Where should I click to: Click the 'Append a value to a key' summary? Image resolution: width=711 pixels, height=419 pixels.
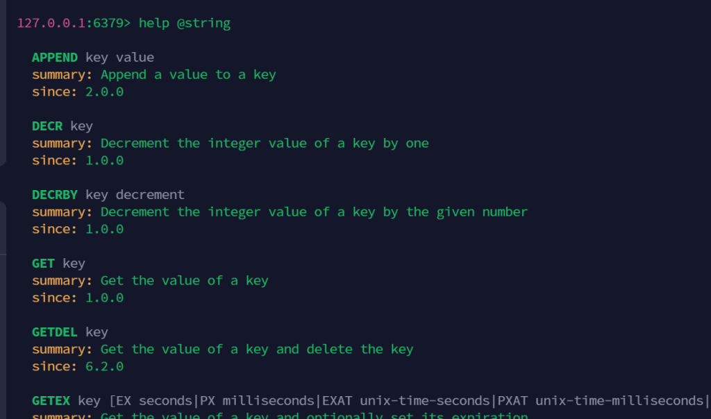pos(188,75)
